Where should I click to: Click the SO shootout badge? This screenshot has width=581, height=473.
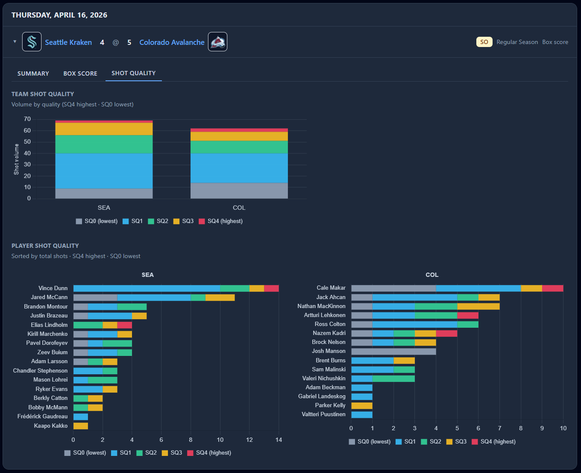click(484, 42)
